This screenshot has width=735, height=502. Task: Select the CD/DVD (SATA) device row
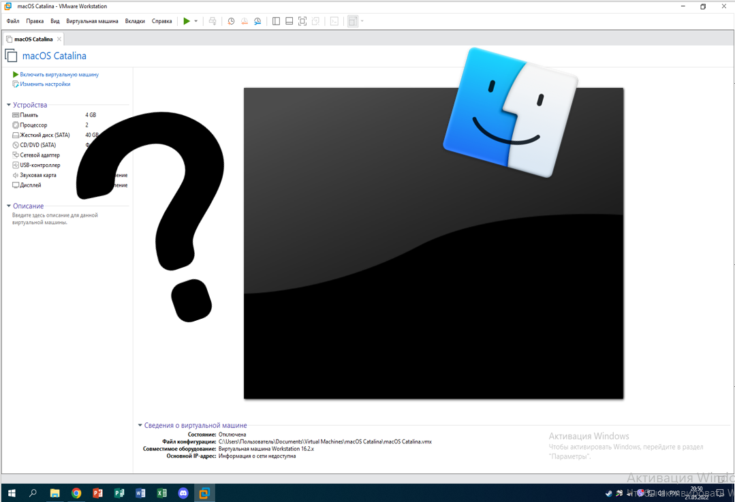pyautogui.click(x=69, y=145)
